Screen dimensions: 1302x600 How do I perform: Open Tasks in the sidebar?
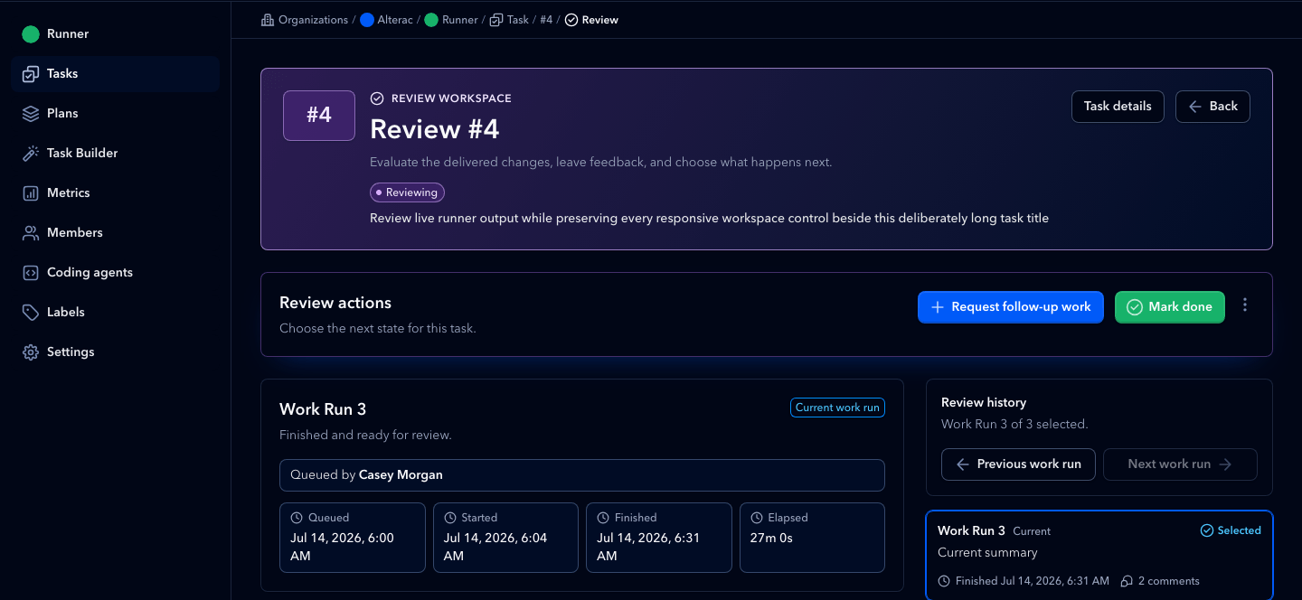tap(116, 74)
